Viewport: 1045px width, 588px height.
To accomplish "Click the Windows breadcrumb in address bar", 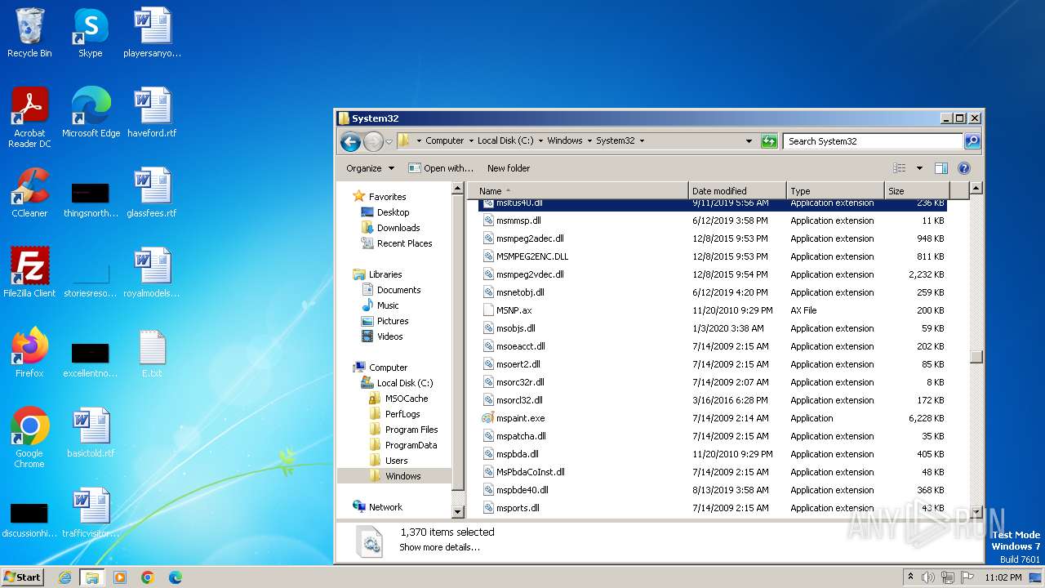I will pos(565,141).
